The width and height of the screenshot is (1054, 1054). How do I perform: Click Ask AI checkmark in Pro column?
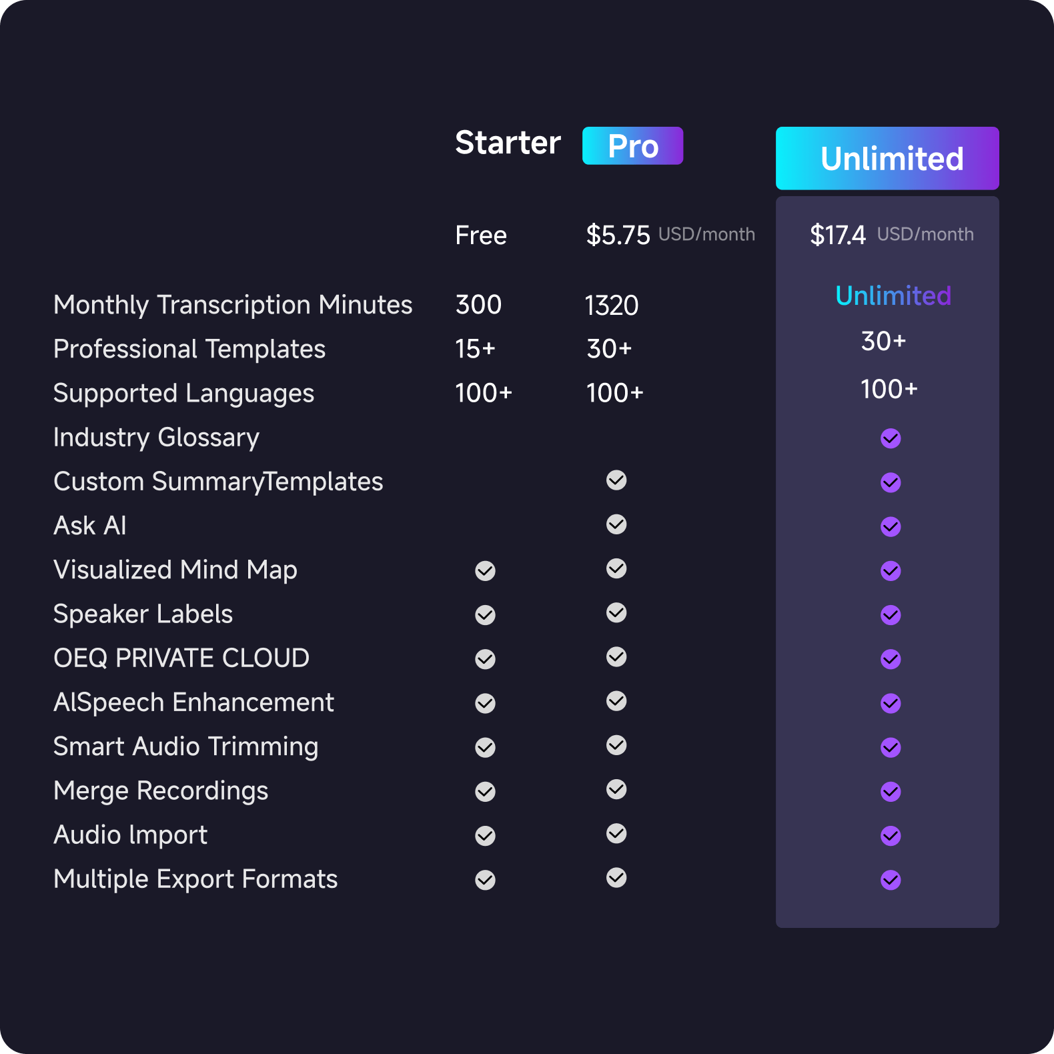(616, 524)
